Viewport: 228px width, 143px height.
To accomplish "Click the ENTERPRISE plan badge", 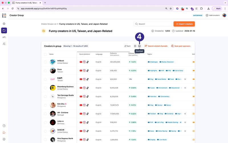I will tap(198, 15).
